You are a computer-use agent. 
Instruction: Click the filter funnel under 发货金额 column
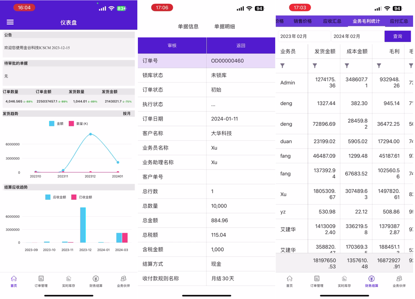(x=315, y=66)
